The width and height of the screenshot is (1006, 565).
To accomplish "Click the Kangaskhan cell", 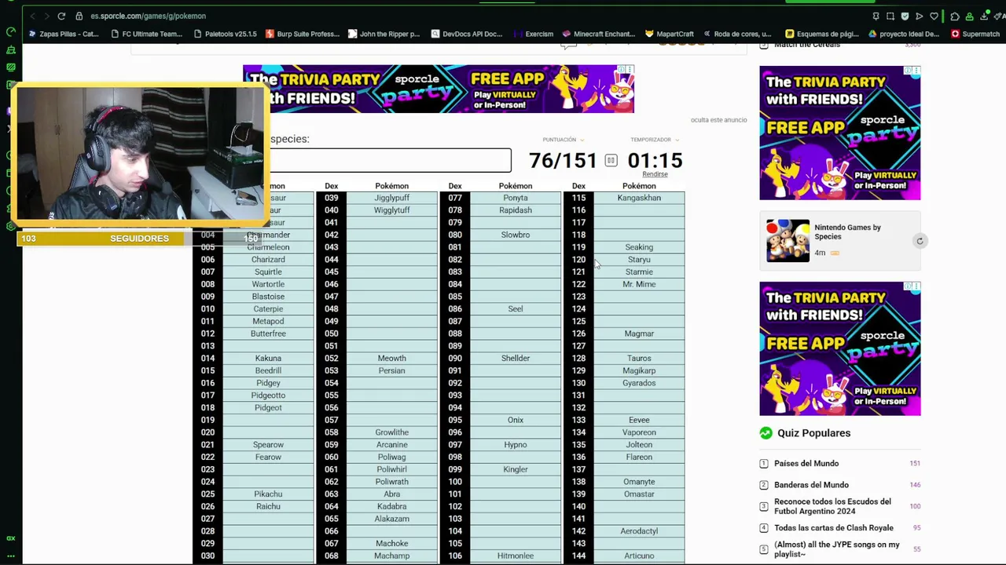I will [639, 198].
